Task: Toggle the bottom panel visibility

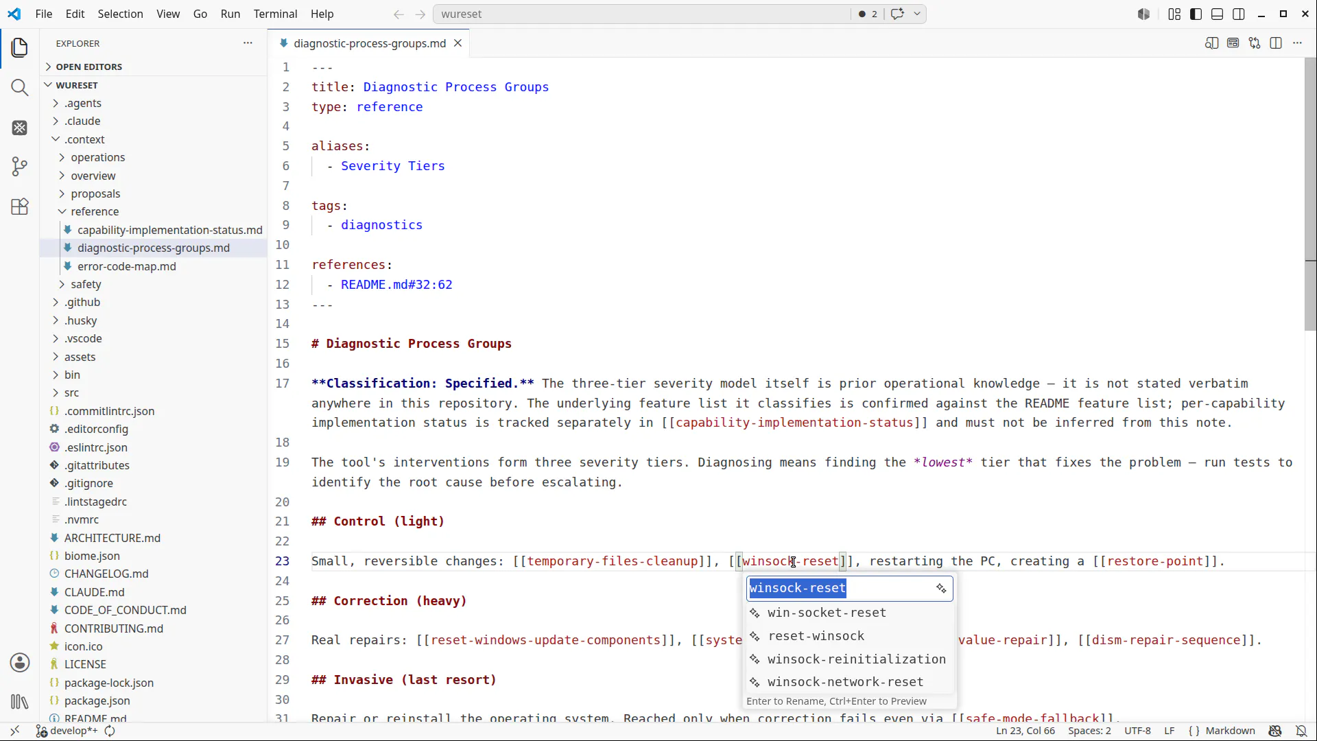Action: click(x=1218, y=14)
